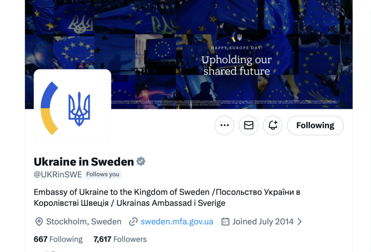The width and height of the screenshot is (371, 252).
Task: Click the Joined July 2014 text
Action: (263, 222)
